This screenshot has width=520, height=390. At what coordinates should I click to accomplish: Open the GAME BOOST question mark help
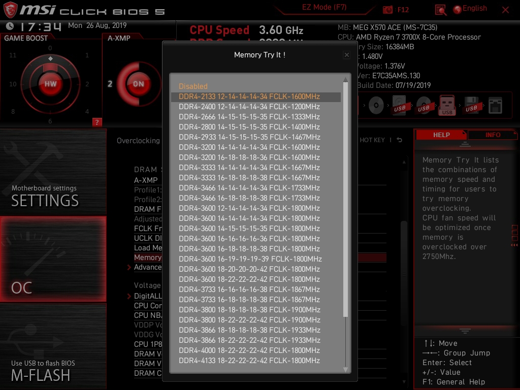click(x=97, y=122)
